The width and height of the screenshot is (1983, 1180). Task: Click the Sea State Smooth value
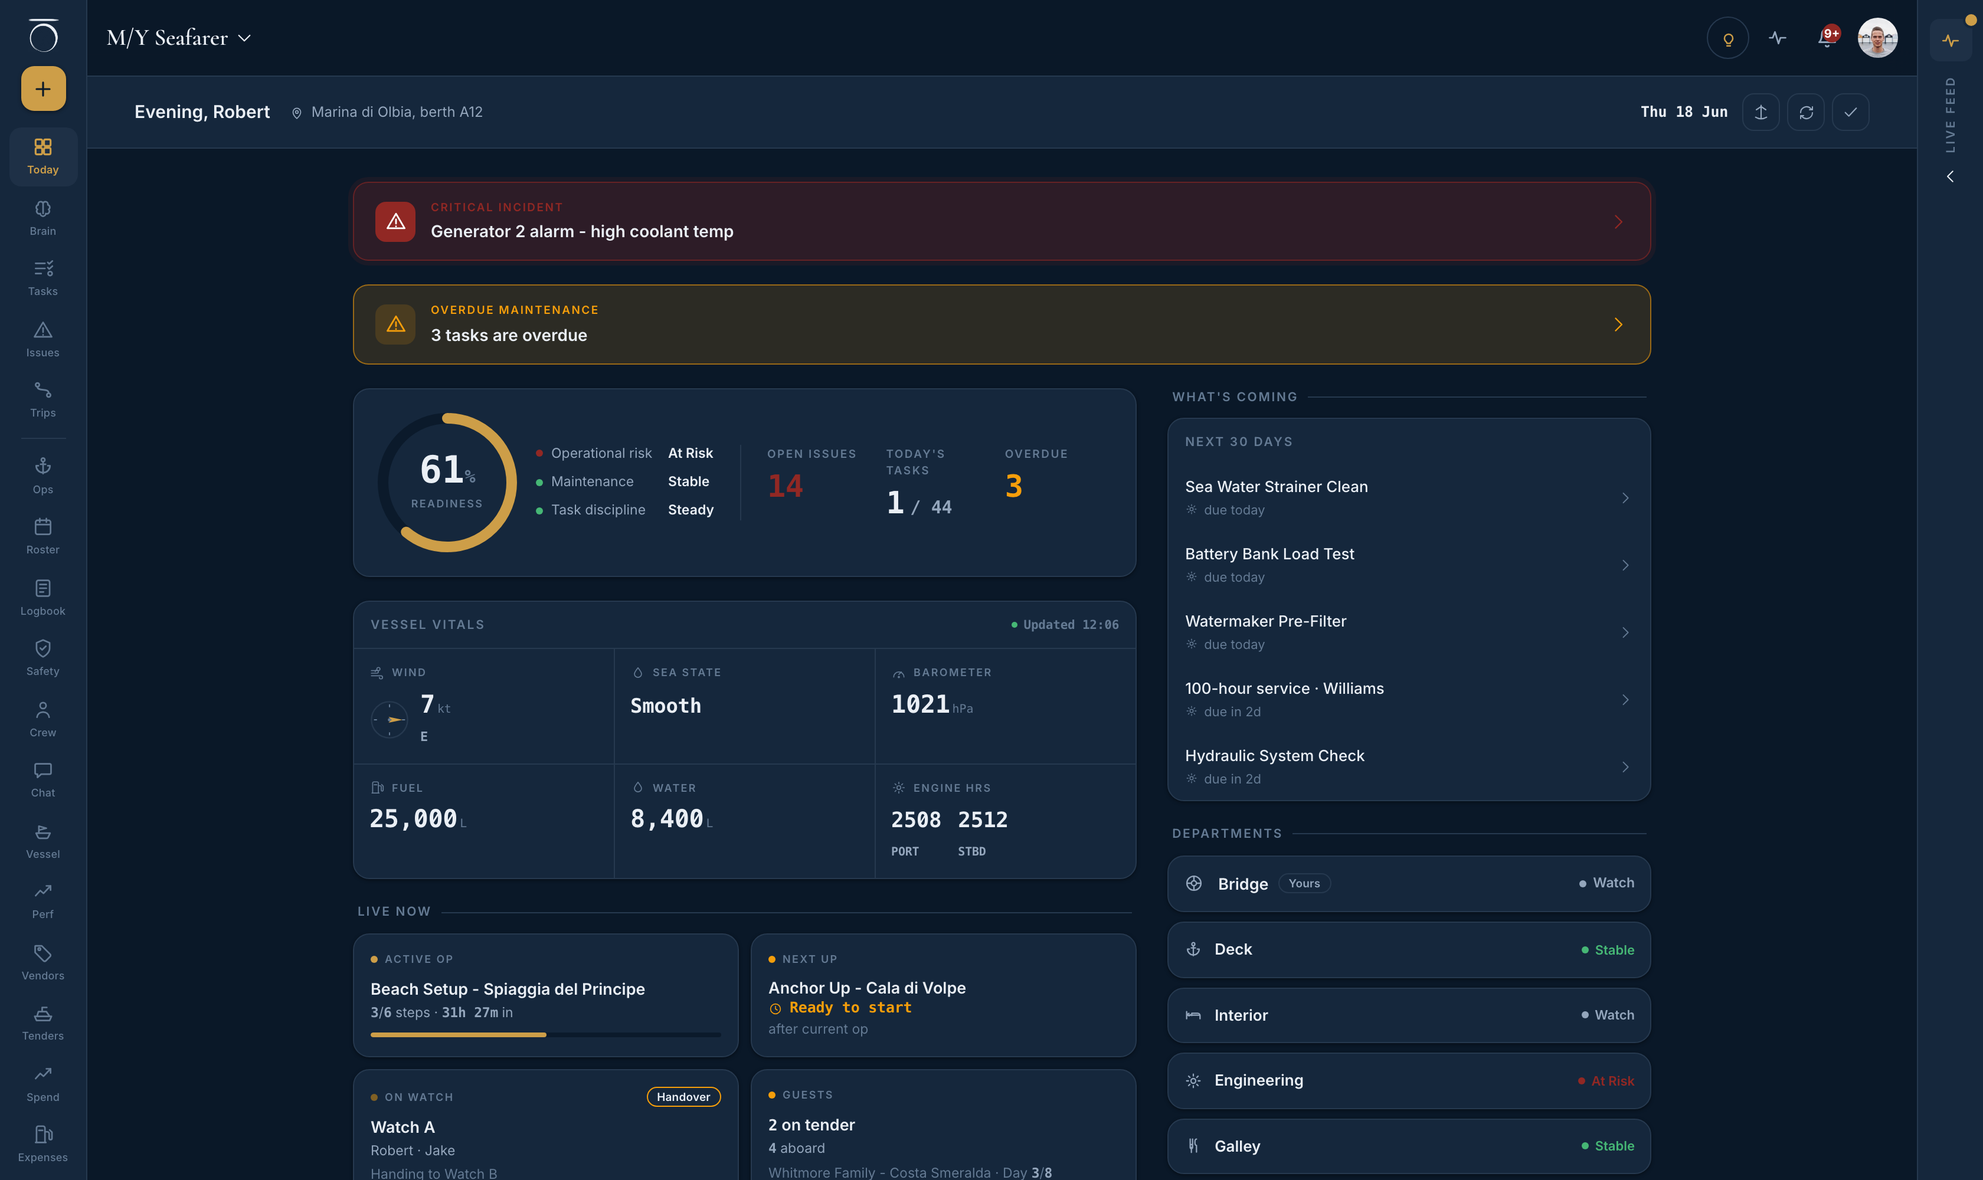[666, 705]
